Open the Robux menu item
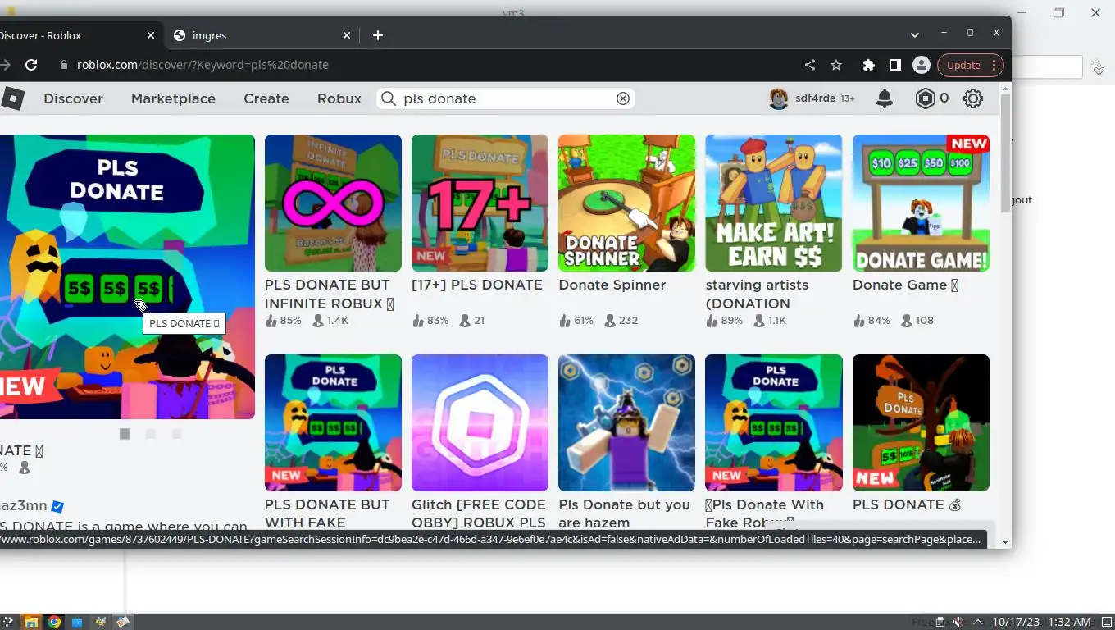 point(339,98)
